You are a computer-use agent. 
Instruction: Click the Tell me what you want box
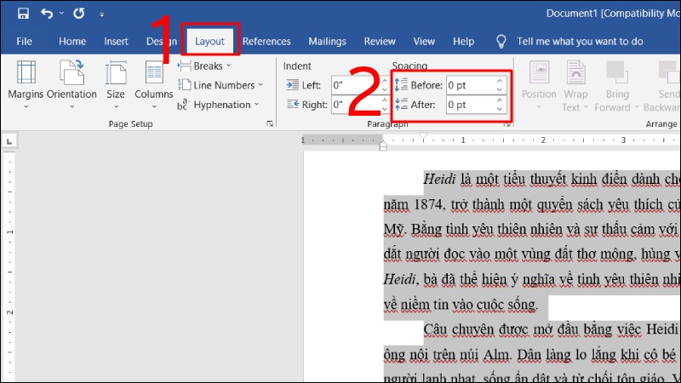click(579, 41)
